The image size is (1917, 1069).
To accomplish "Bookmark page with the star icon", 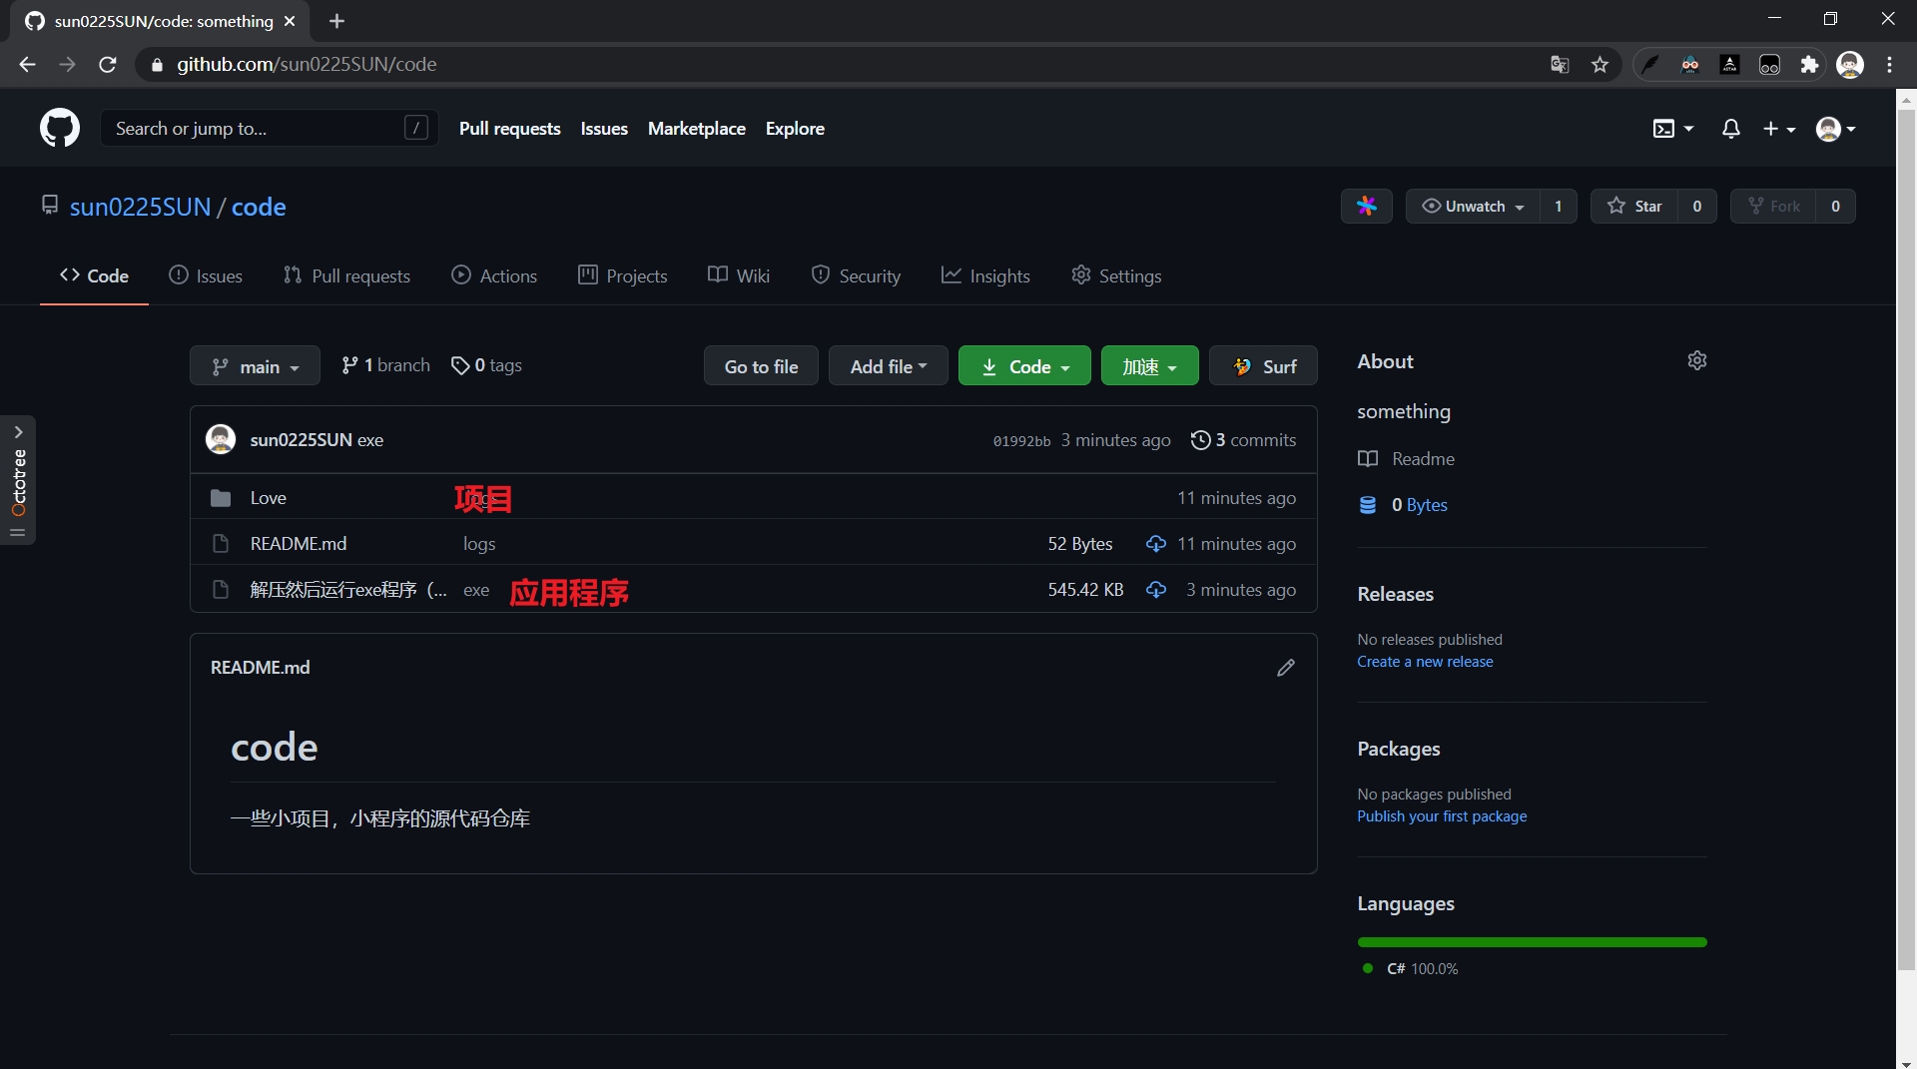I will (1599, 65).
